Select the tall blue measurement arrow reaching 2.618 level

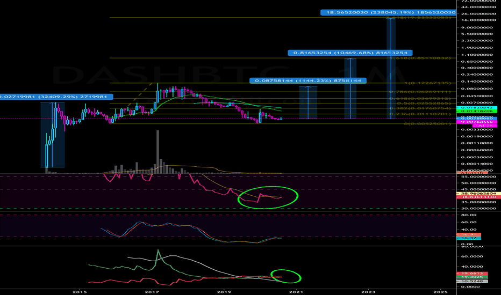pos(391,69)
